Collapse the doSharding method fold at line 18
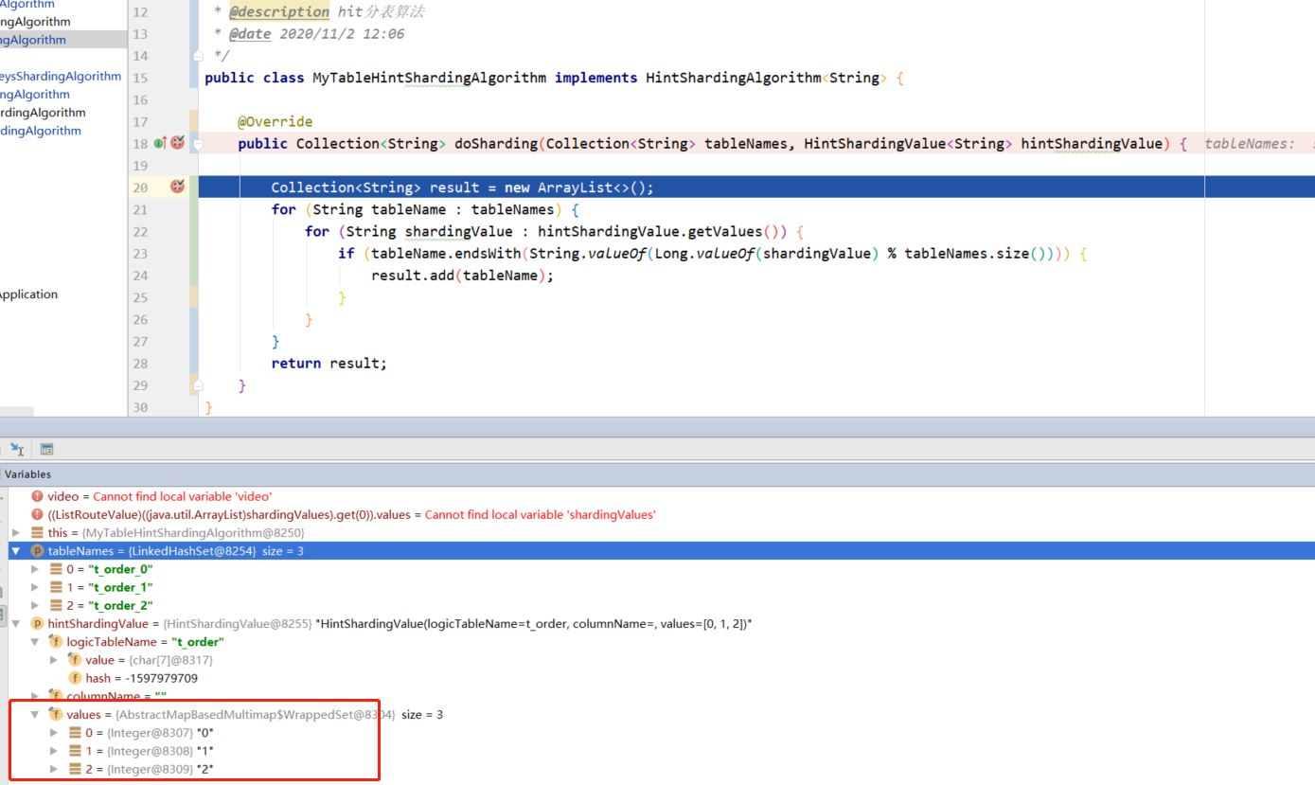Viewport: 1315px width, 785px height. pyautogui.click(x=198, y=144)
